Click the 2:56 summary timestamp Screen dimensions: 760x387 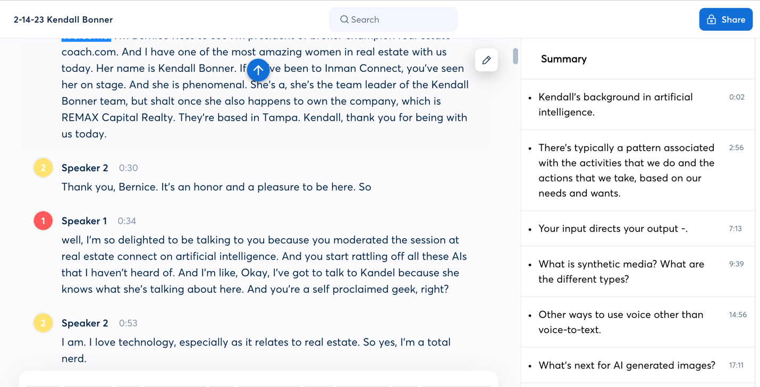736,148
